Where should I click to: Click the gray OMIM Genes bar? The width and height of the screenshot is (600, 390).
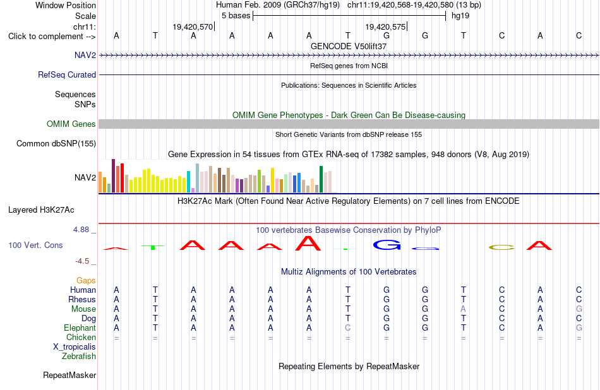tap(349, 124)
